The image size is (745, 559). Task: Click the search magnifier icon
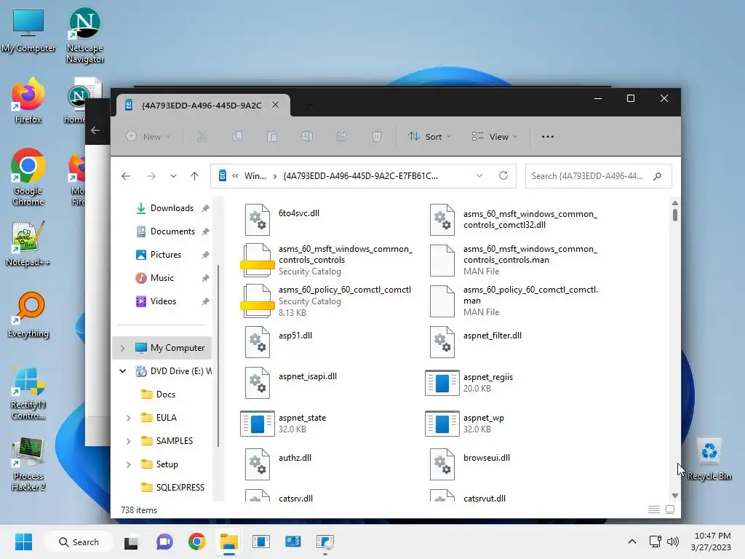tap(658, 176)
